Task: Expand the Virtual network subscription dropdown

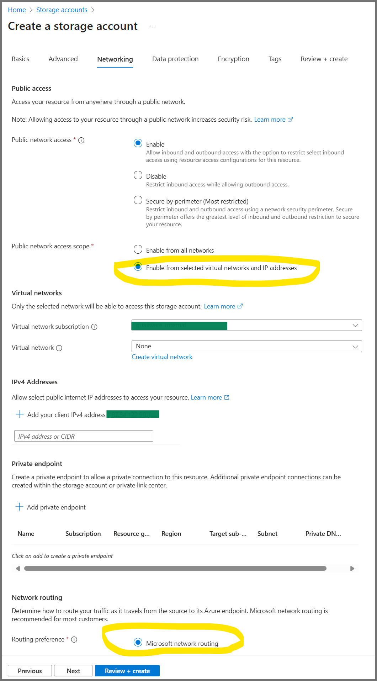Action: 246,325
